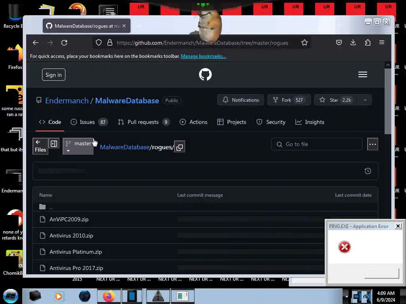Click the browser URL address bar
Viewport: 406px width, 304px height.
pos(202,43)
